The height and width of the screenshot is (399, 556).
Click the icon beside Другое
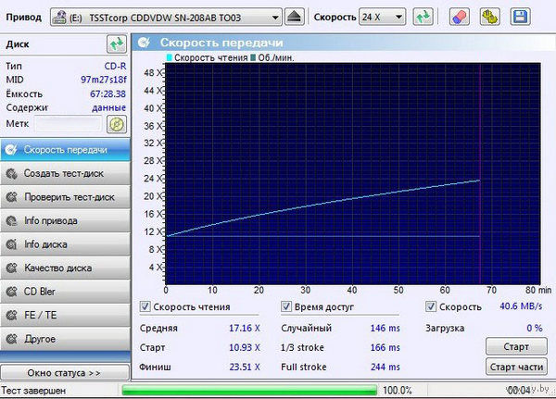12,339
